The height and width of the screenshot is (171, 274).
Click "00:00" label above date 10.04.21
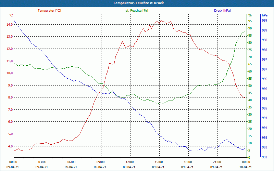246,162
